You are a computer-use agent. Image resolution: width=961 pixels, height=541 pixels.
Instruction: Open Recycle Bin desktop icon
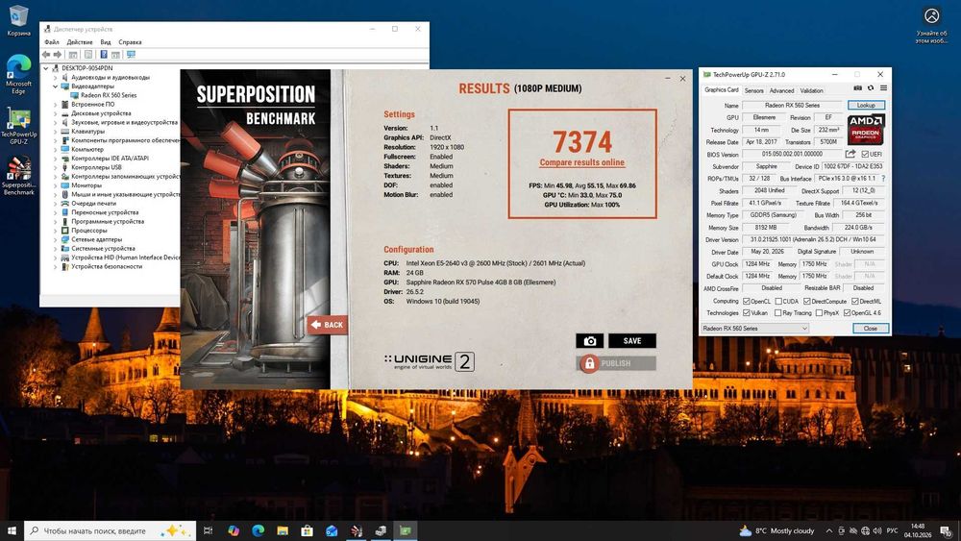point(18,20)
